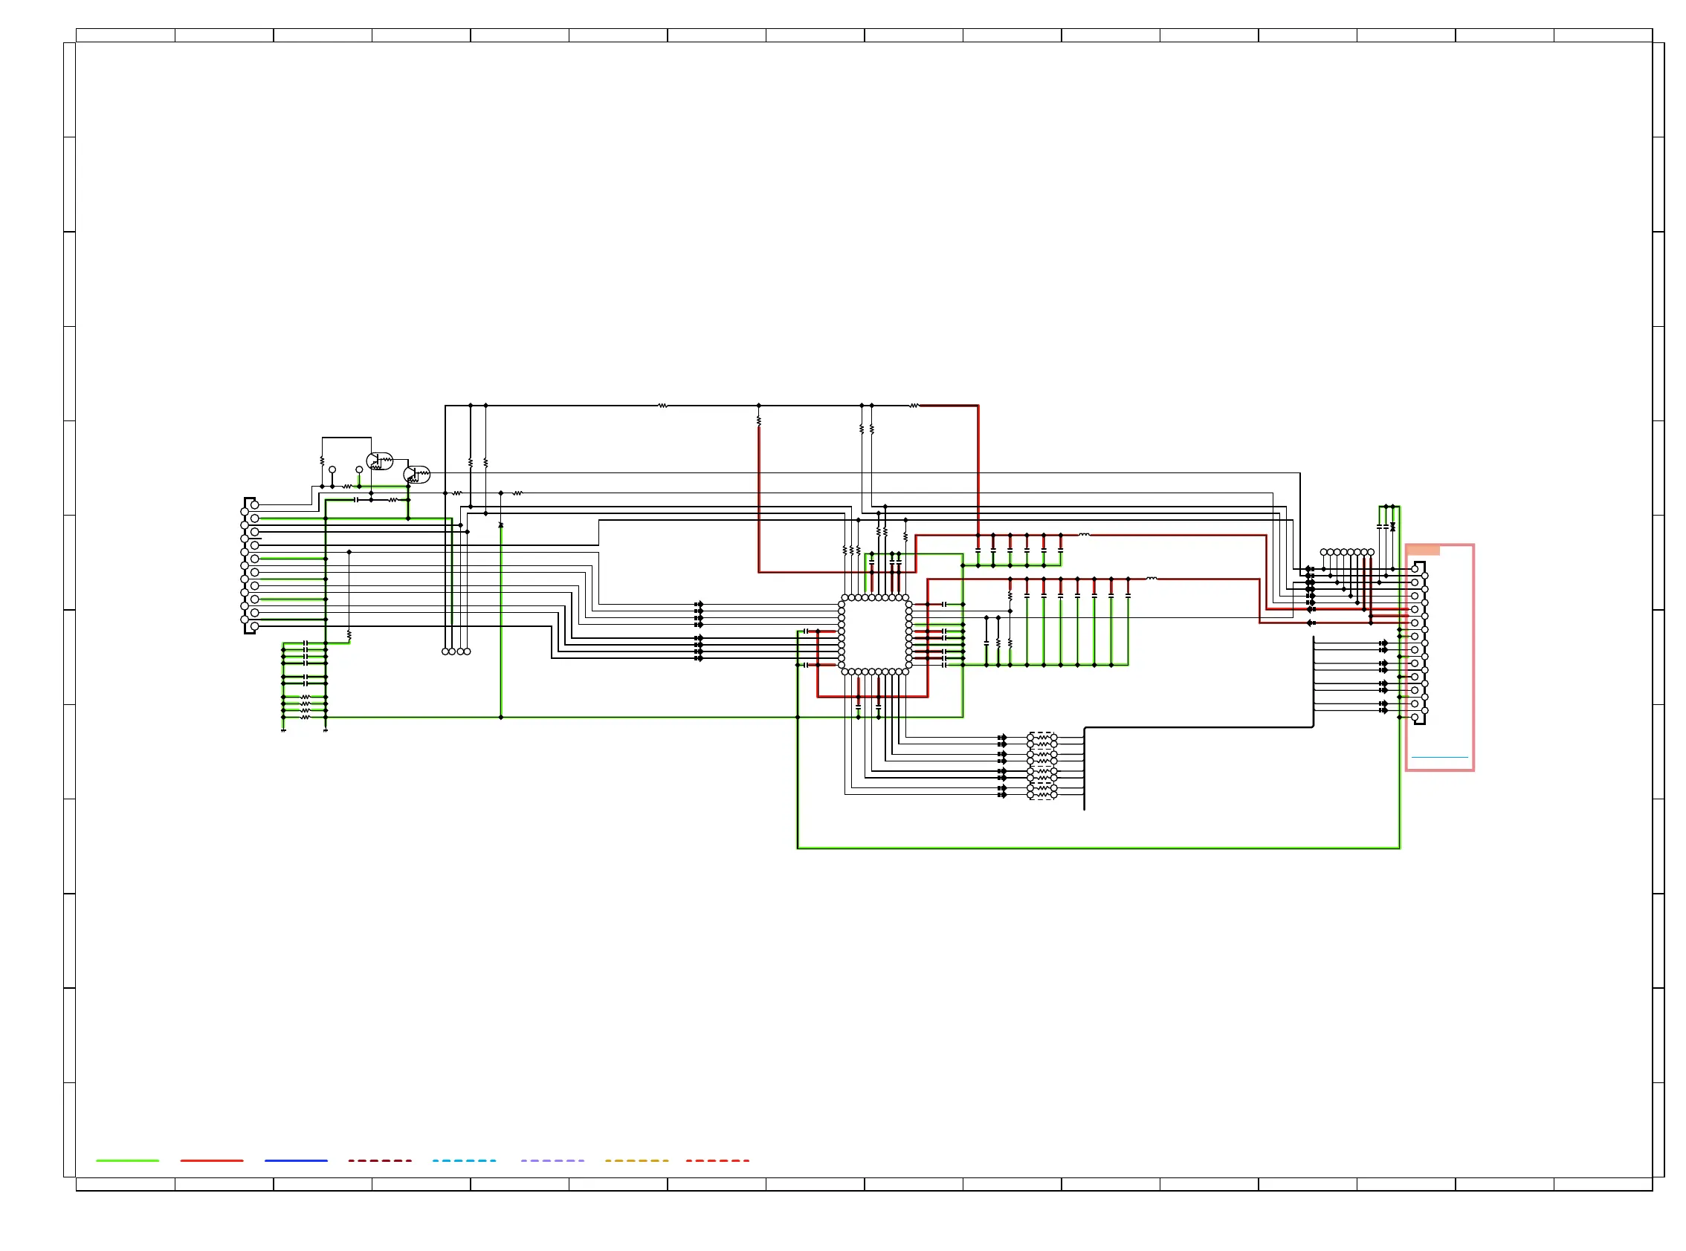The width and height of the screenshot is (1686, 1251).
Task: Click the blue underline link inside the pink box
Action: click(x=1440, y=756)
